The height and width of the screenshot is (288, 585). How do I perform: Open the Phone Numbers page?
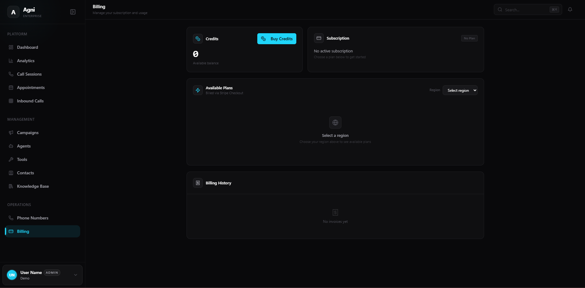pyautogui.click(x=33, y=218)
